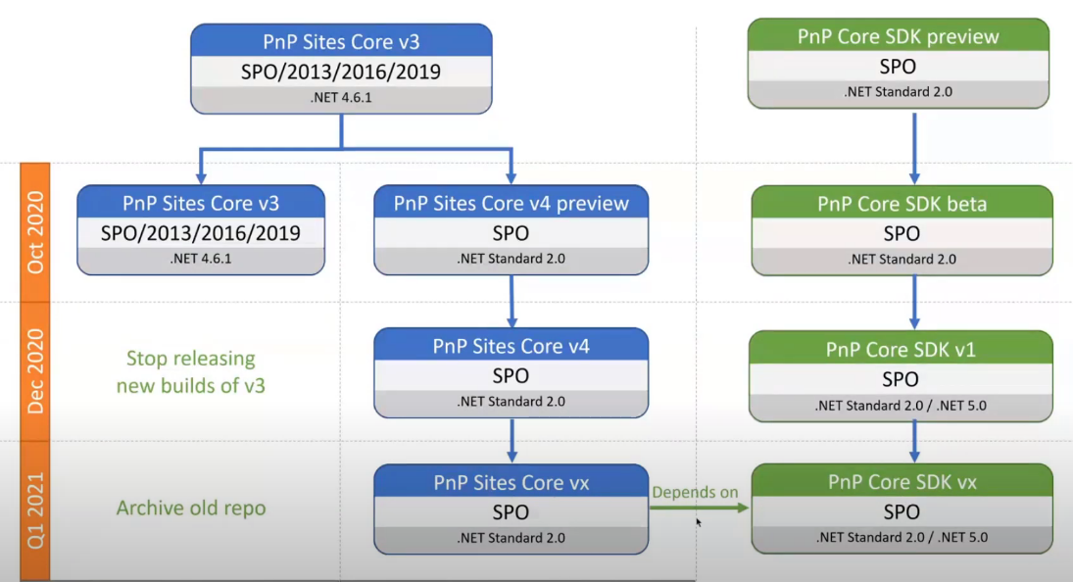Click the 'Stop releasing new builds of v3' text

190,372
